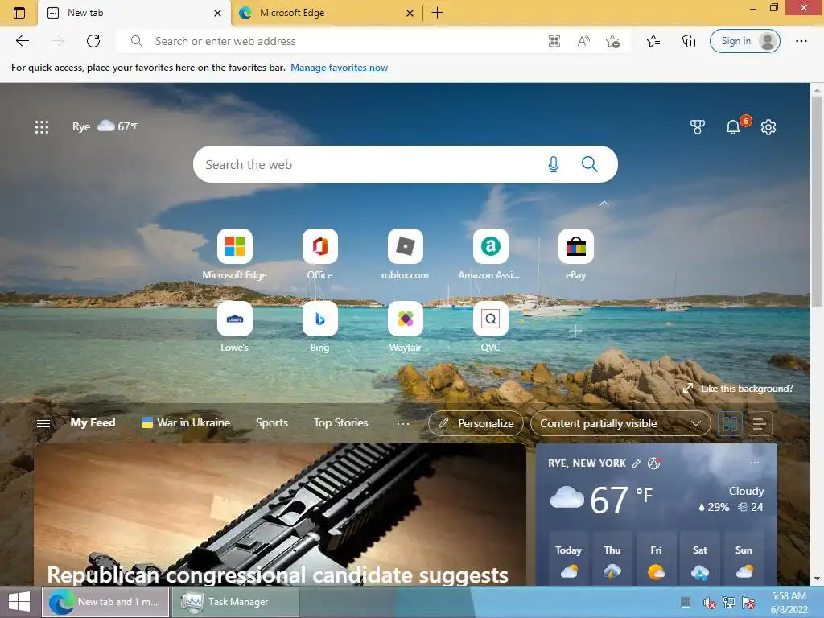Screen dimensions: 824x618
Task: Click the QR code icon in address bar
Action: (x=554, y=41)
